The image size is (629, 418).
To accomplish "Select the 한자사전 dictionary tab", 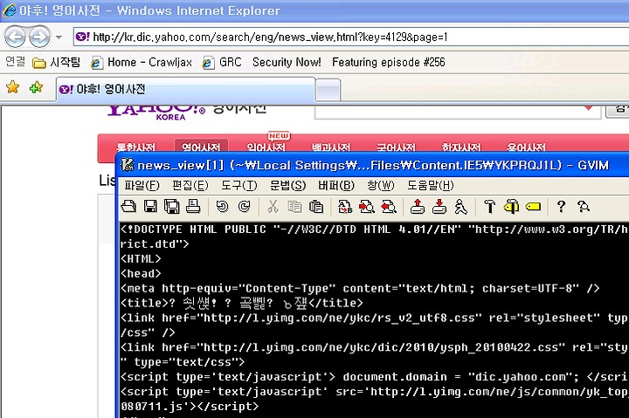I will click(461, 147).
